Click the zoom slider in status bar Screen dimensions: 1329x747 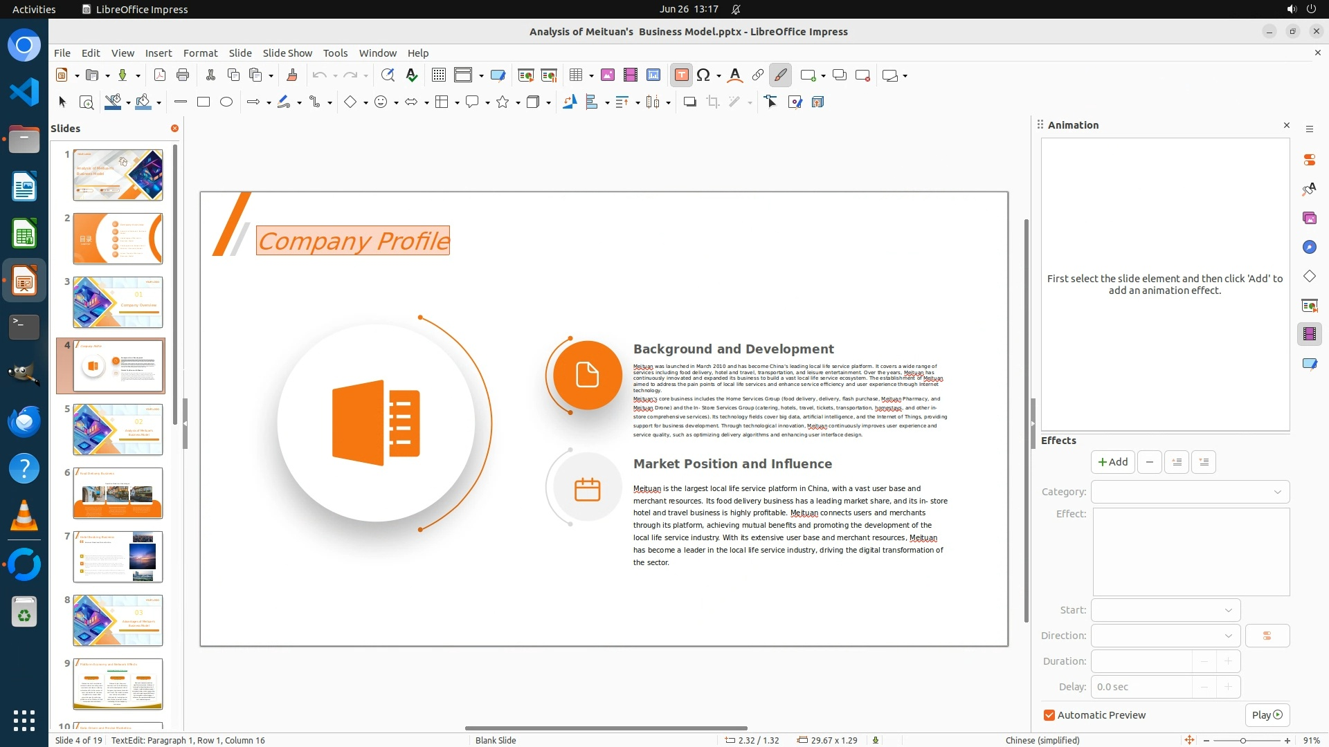(x=1243, y=740)
